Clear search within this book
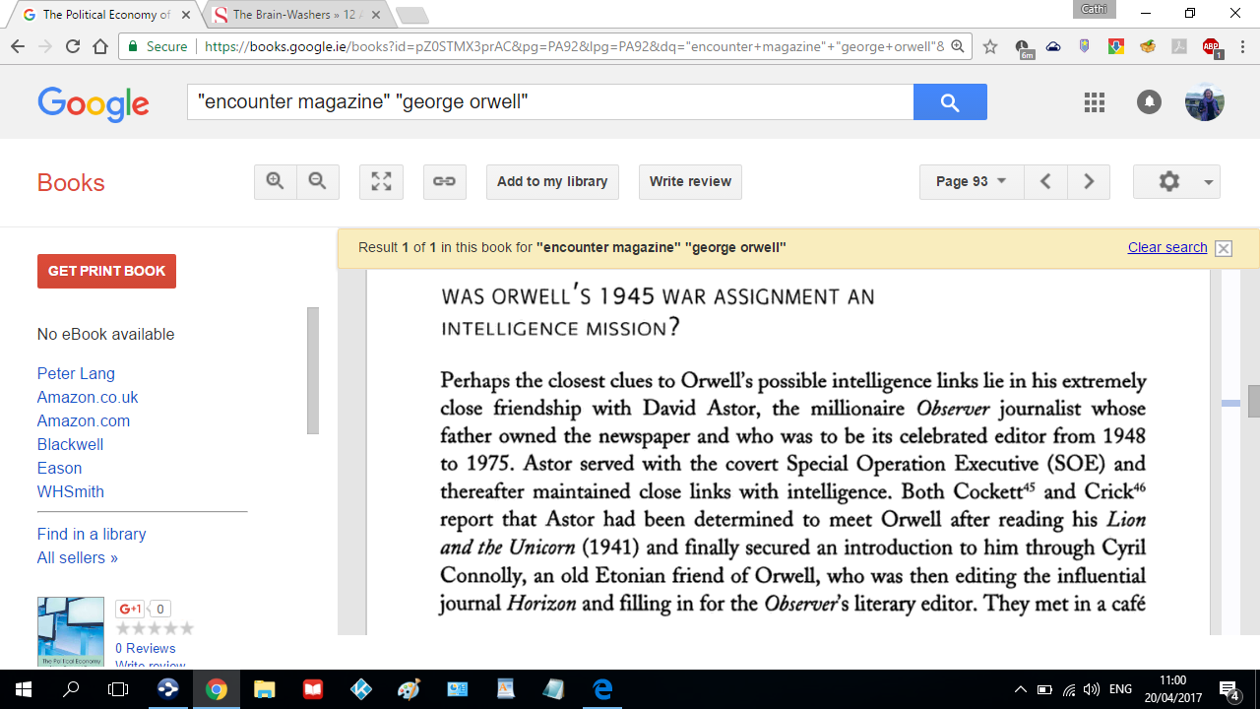The height and width of the screenshot is (709, 1260). pyautogui.click(x=1167, y=247)
